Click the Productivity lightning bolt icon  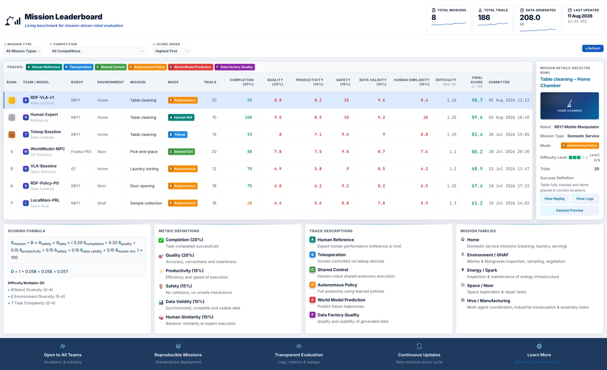coord(161,271)
